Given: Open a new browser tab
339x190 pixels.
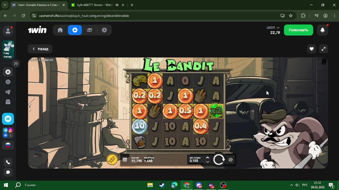Looking at the screenshot, I should [x=132, y=5].
